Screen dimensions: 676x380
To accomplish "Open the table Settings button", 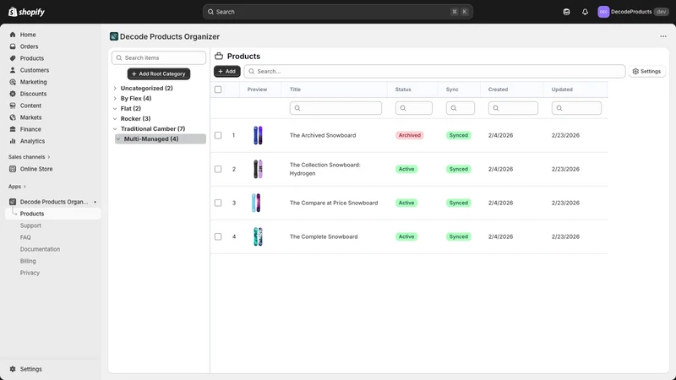I will pyautogui.click(x=647, y=71).
